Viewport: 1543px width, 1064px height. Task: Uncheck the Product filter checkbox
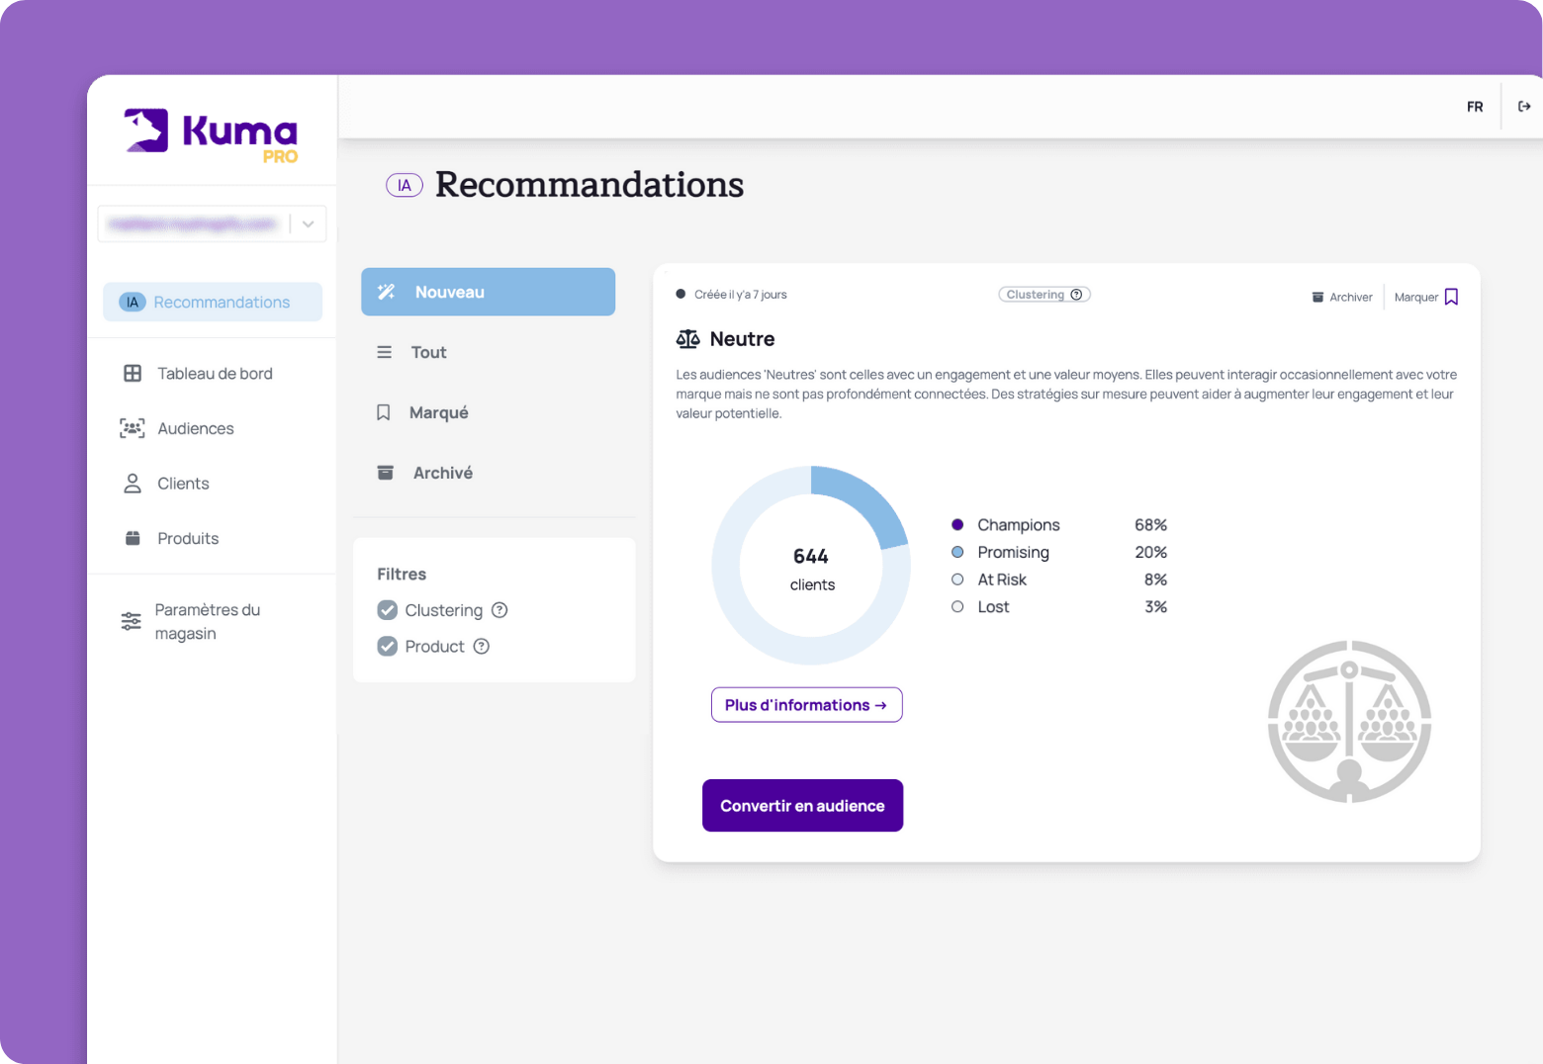coord(388,647)
